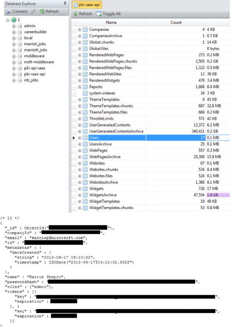Click the ThrottleLimits table icon
Image resolution: width=234 pixels, height=327 pixels.
click(x=85, y=119)
